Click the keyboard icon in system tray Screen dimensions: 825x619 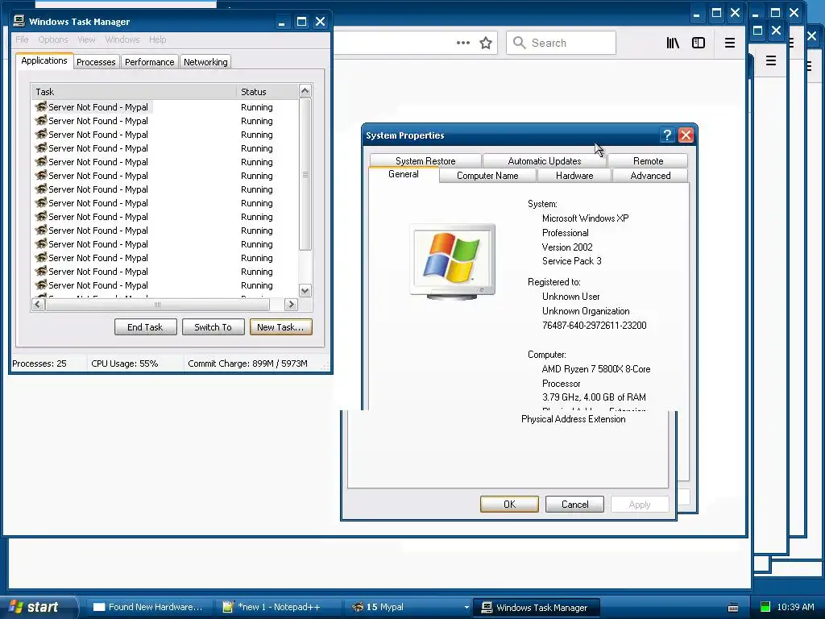[x=733, y=608]
